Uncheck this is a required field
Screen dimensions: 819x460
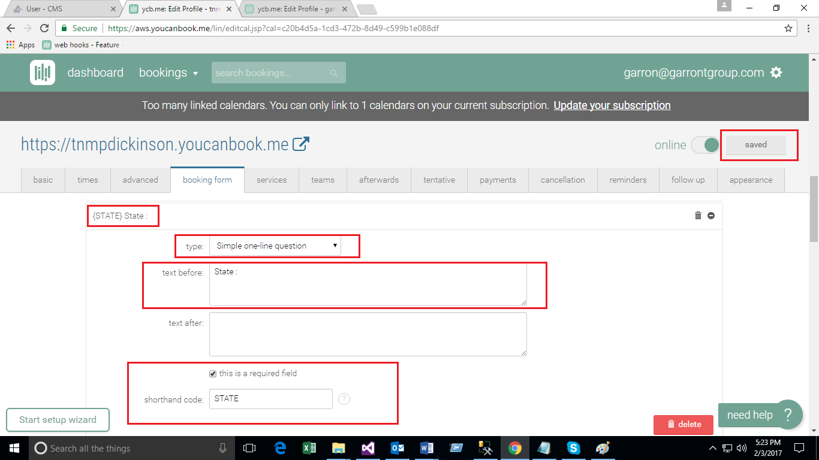[x=213, y=374]
